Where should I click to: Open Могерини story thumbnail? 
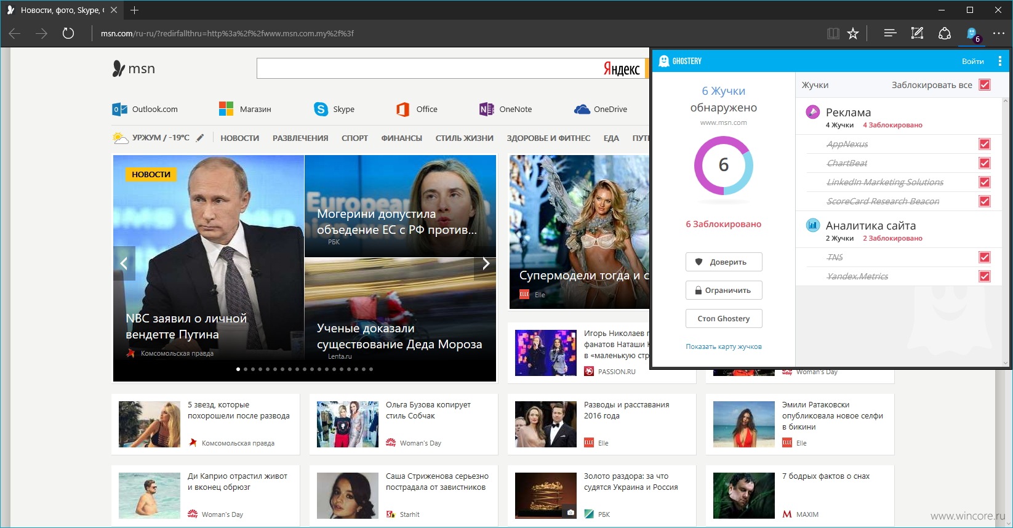pos(400,206)
